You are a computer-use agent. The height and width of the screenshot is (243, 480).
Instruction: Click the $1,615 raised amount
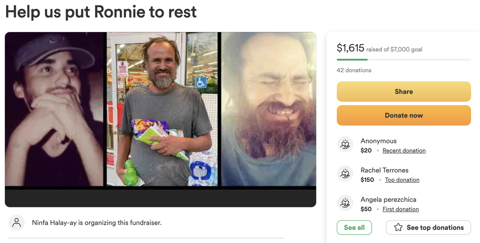(350, 48)
